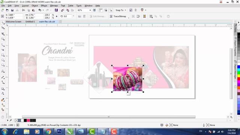Expand document palette flyout arrow

pos(7,120)
